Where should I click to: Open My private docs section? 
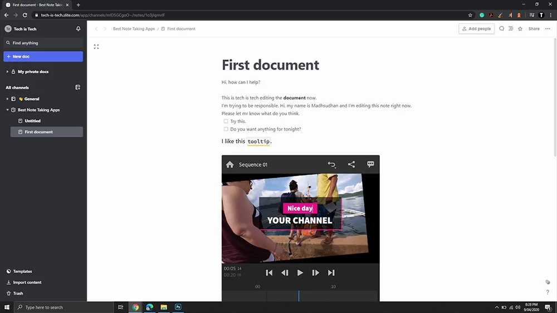(33, 72)
